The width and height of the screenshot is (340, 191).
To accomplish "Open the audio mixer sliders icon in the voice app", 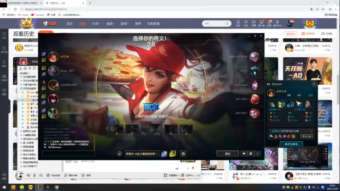I will click(41, 175).
